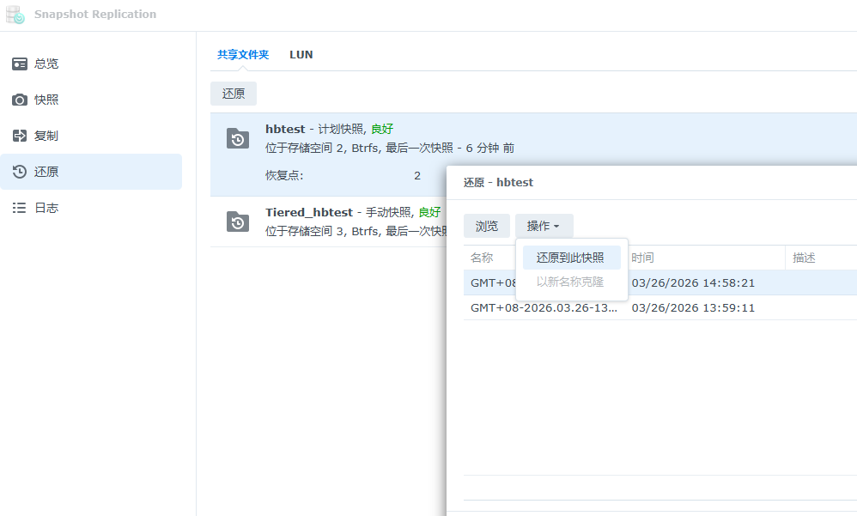Click the camera icon for Snapshots (快照)
Screen dimensions: 857x516
(20, 100)
